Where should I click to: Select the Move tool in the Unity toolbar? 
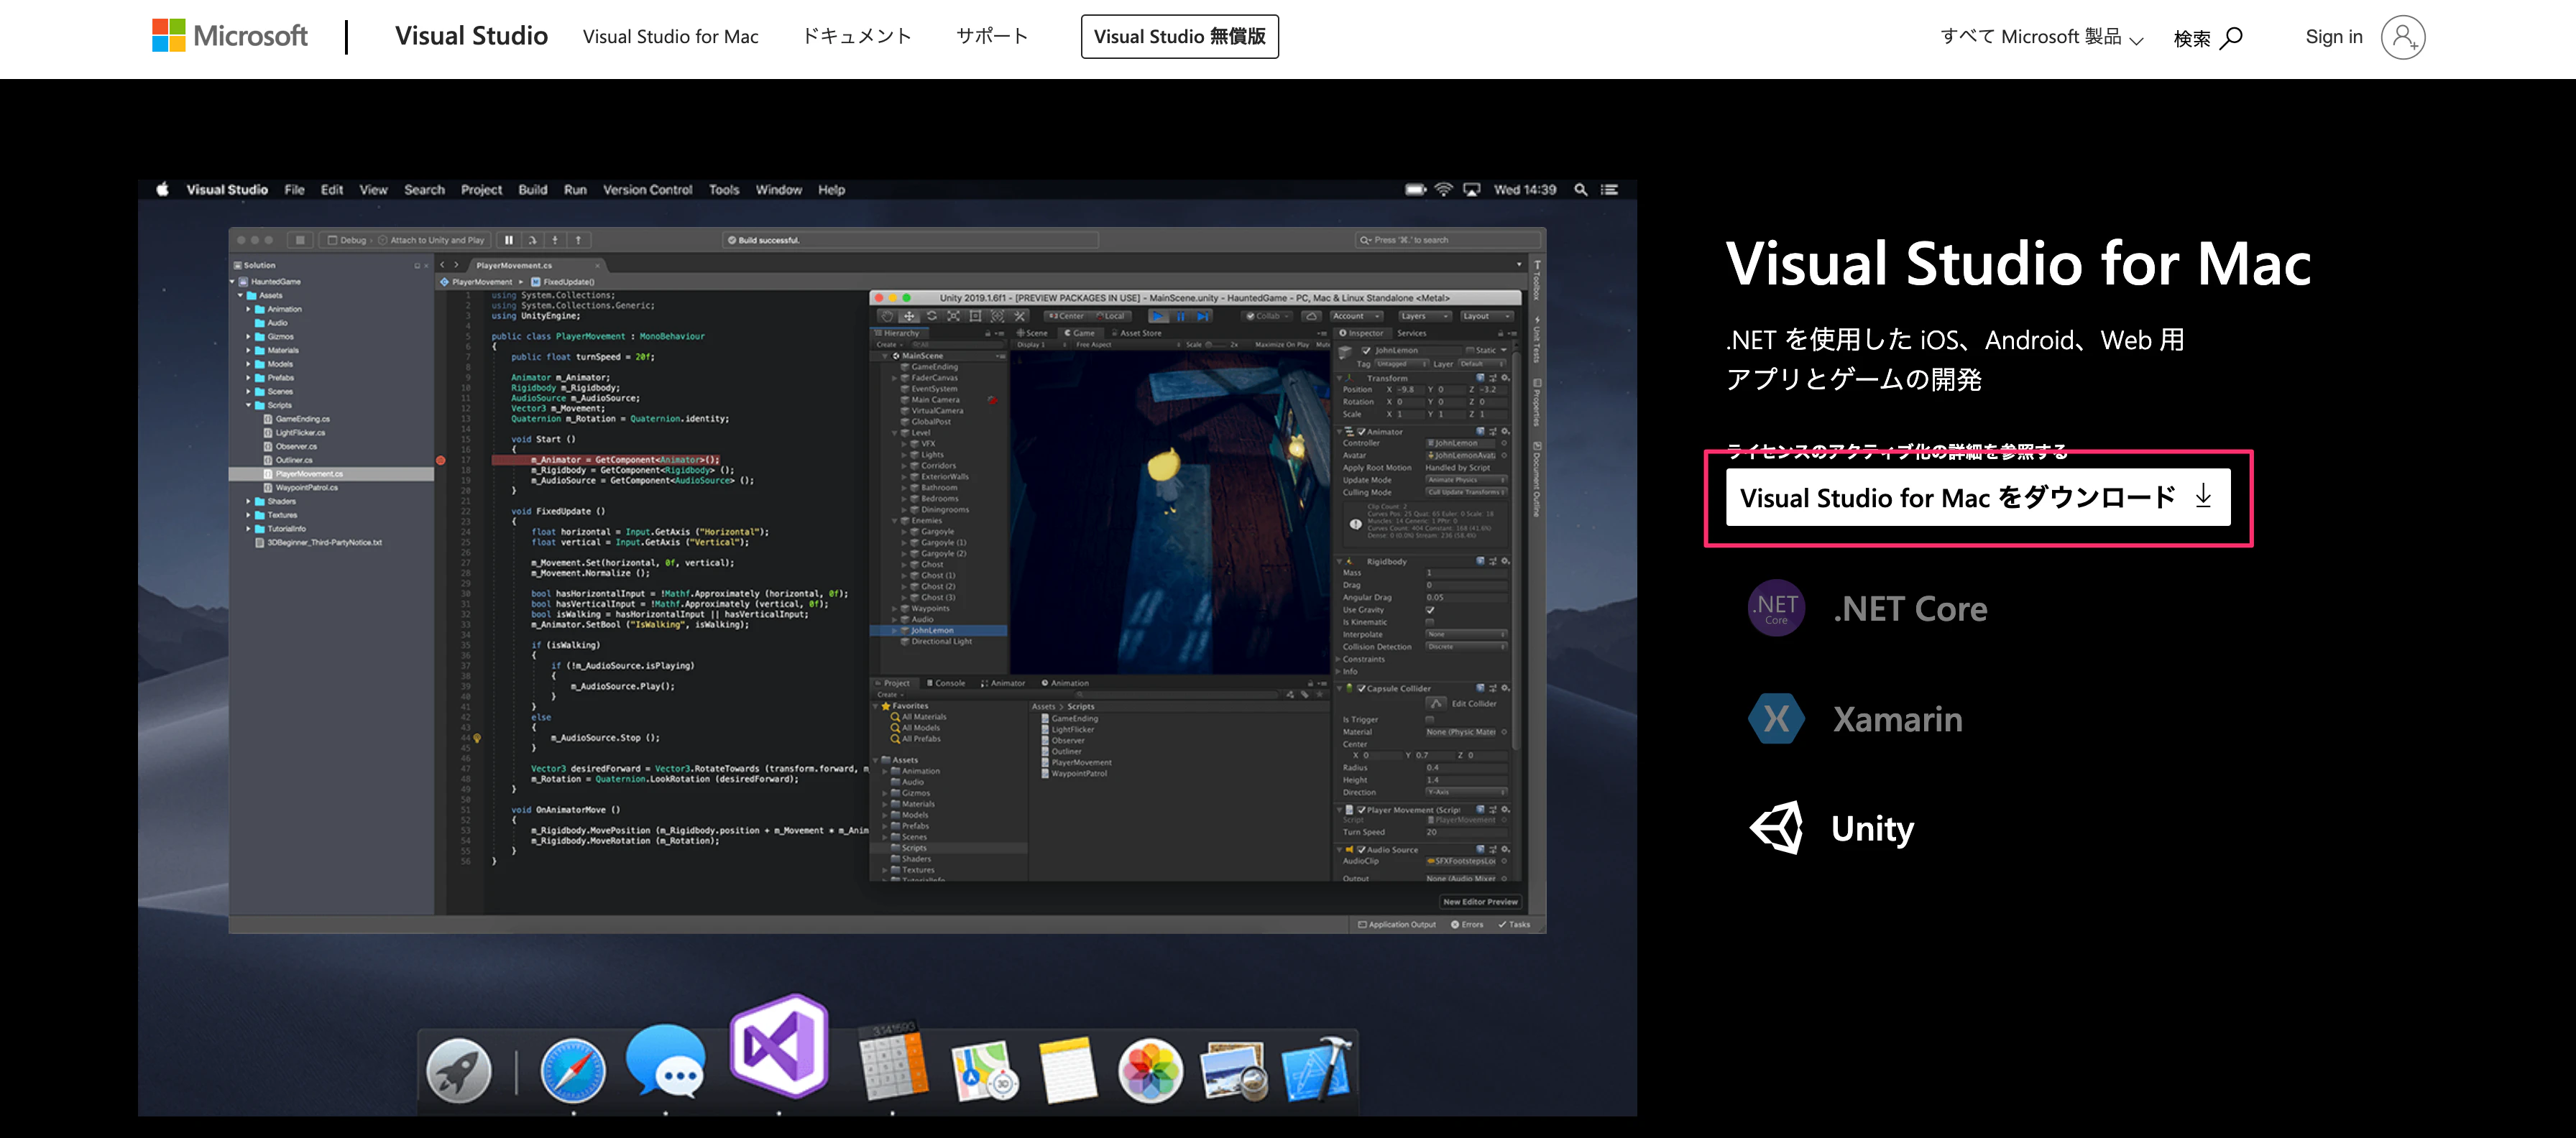[909, 316]
